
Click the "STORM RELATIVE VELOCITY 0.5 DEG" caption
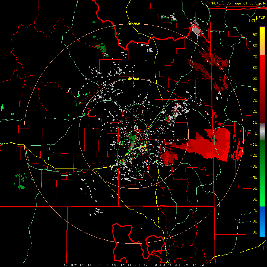(x=106, y=265)
